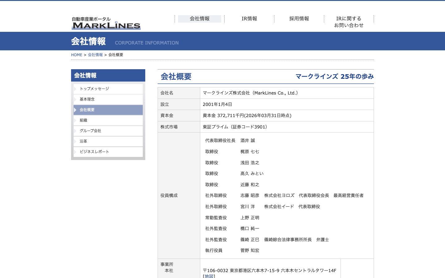Open グループ会社 in sidebar
The image size is (445, 278).
point(108,131)
